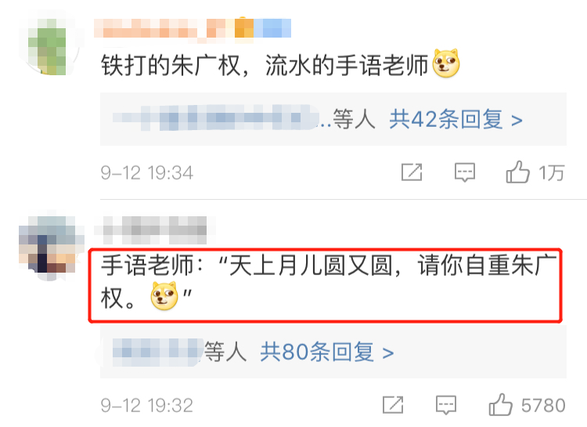This screenshot has width=587, height=427.
Task: Tap the blurred replier name in the 42-replies box
Action: coord(216,118)
